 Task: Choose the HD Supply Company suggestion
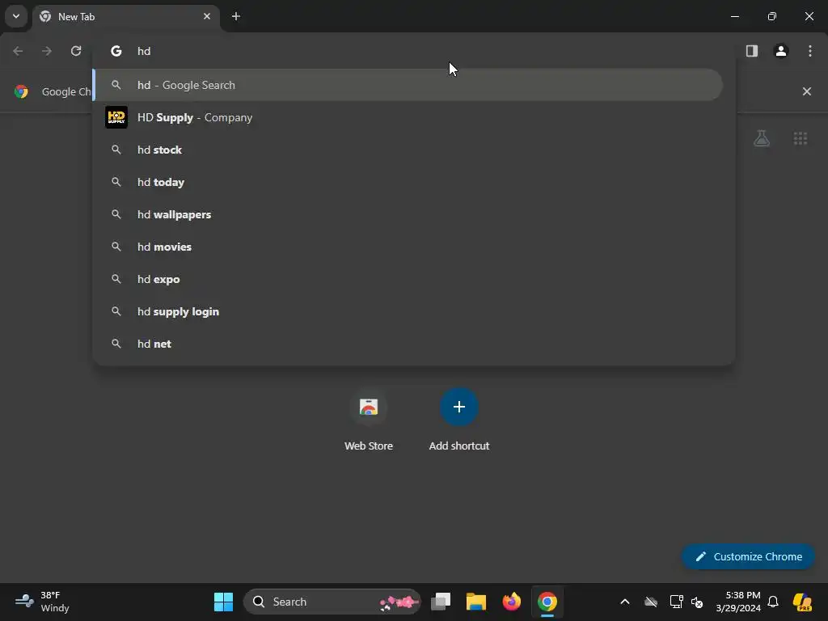pos(408,117)
